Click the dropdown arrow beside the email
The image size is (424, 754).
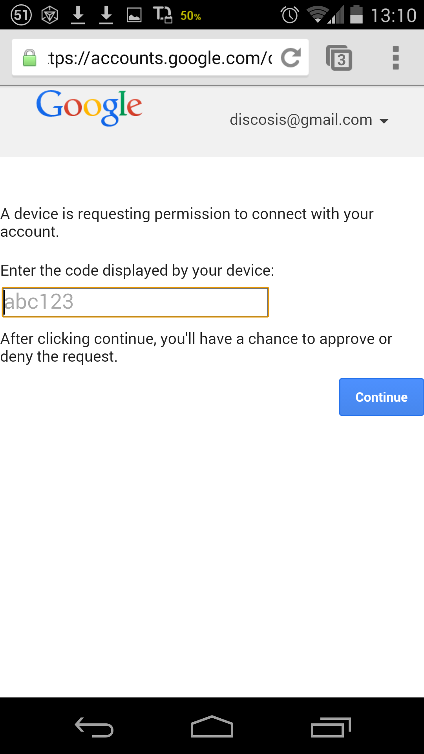pos(384,121)
